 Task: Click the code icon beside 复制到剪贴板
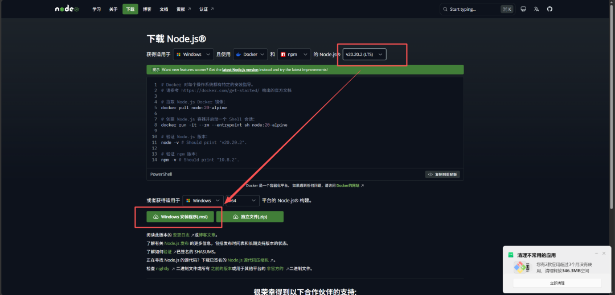pyautogui.click(x=430, y=174)
